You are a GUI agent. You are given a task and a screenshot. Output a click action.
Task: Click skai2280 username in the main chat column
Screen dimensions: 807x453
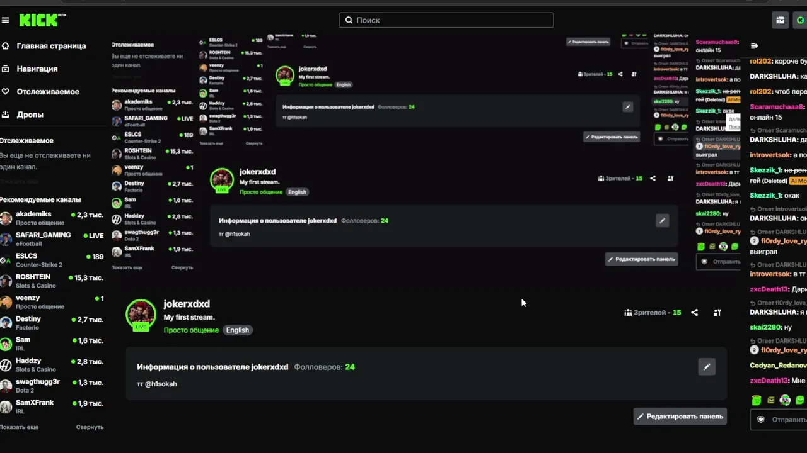765,327
